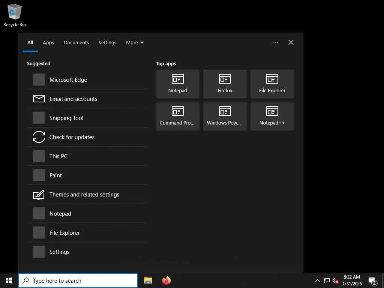Select Check for updates suggestion
The width and height of the screenshot is (384, 288).
click(x=87, y=137)
